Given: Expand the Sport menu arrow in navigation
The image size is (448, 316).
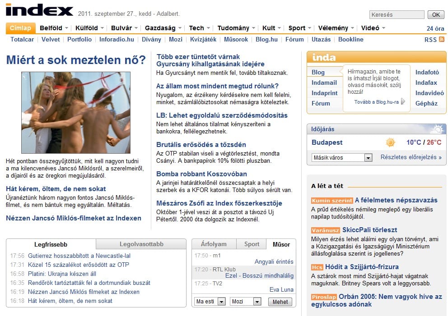Looking at the screenshot, I should coord(309,28).
